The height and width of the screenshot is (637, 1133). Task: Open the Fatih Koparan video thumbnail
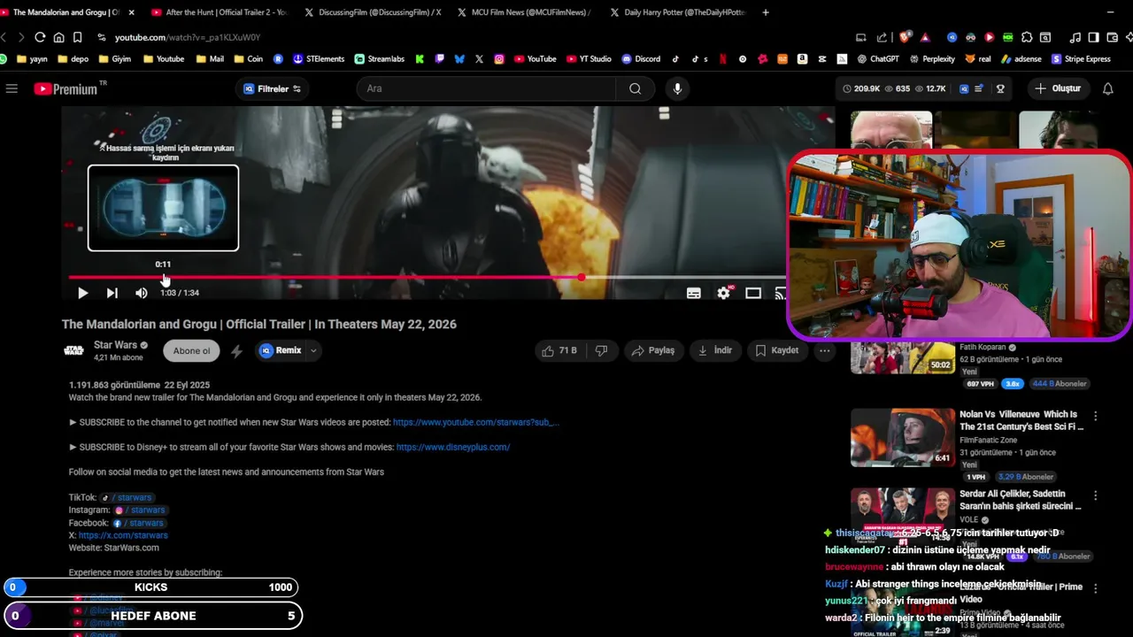point(902,357)
